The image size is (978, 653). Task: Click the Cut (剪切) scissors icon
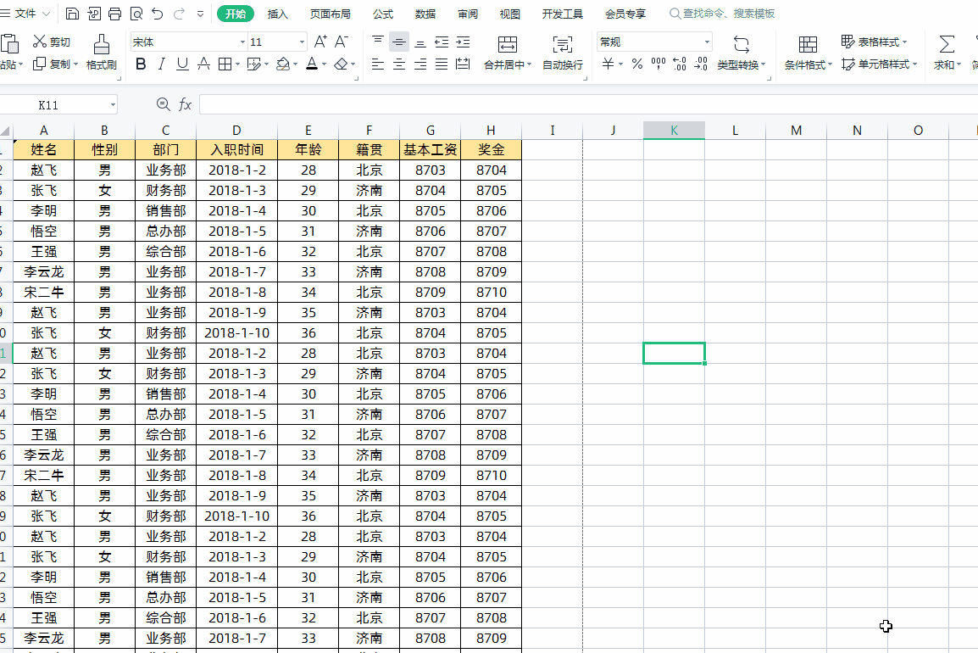click(40, 42)
